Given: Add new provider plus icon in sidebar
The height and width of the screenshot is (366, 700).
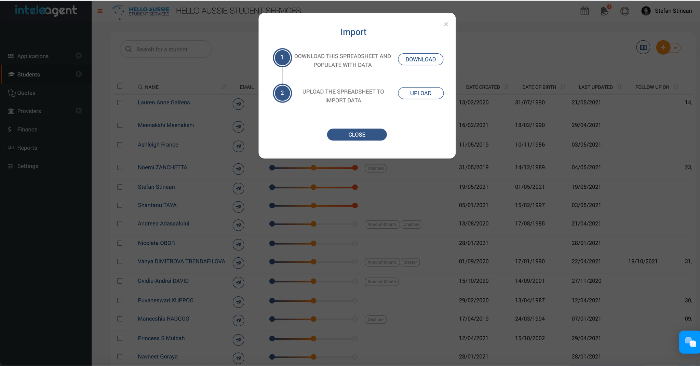Looking at the screenshot, I should [x=79, y=111].
